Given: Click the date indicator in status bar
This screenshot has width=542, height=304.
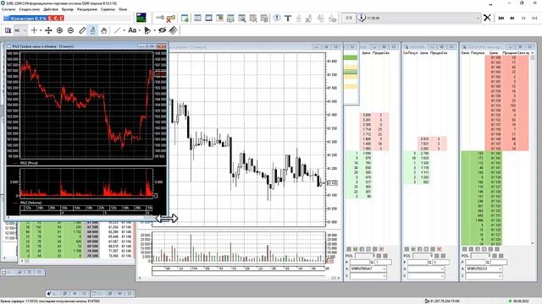Looking at the screenshot, I should [x=518, y=301].
